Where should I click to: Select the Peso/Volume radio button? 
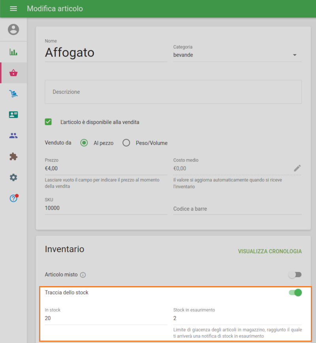point(126,143)
